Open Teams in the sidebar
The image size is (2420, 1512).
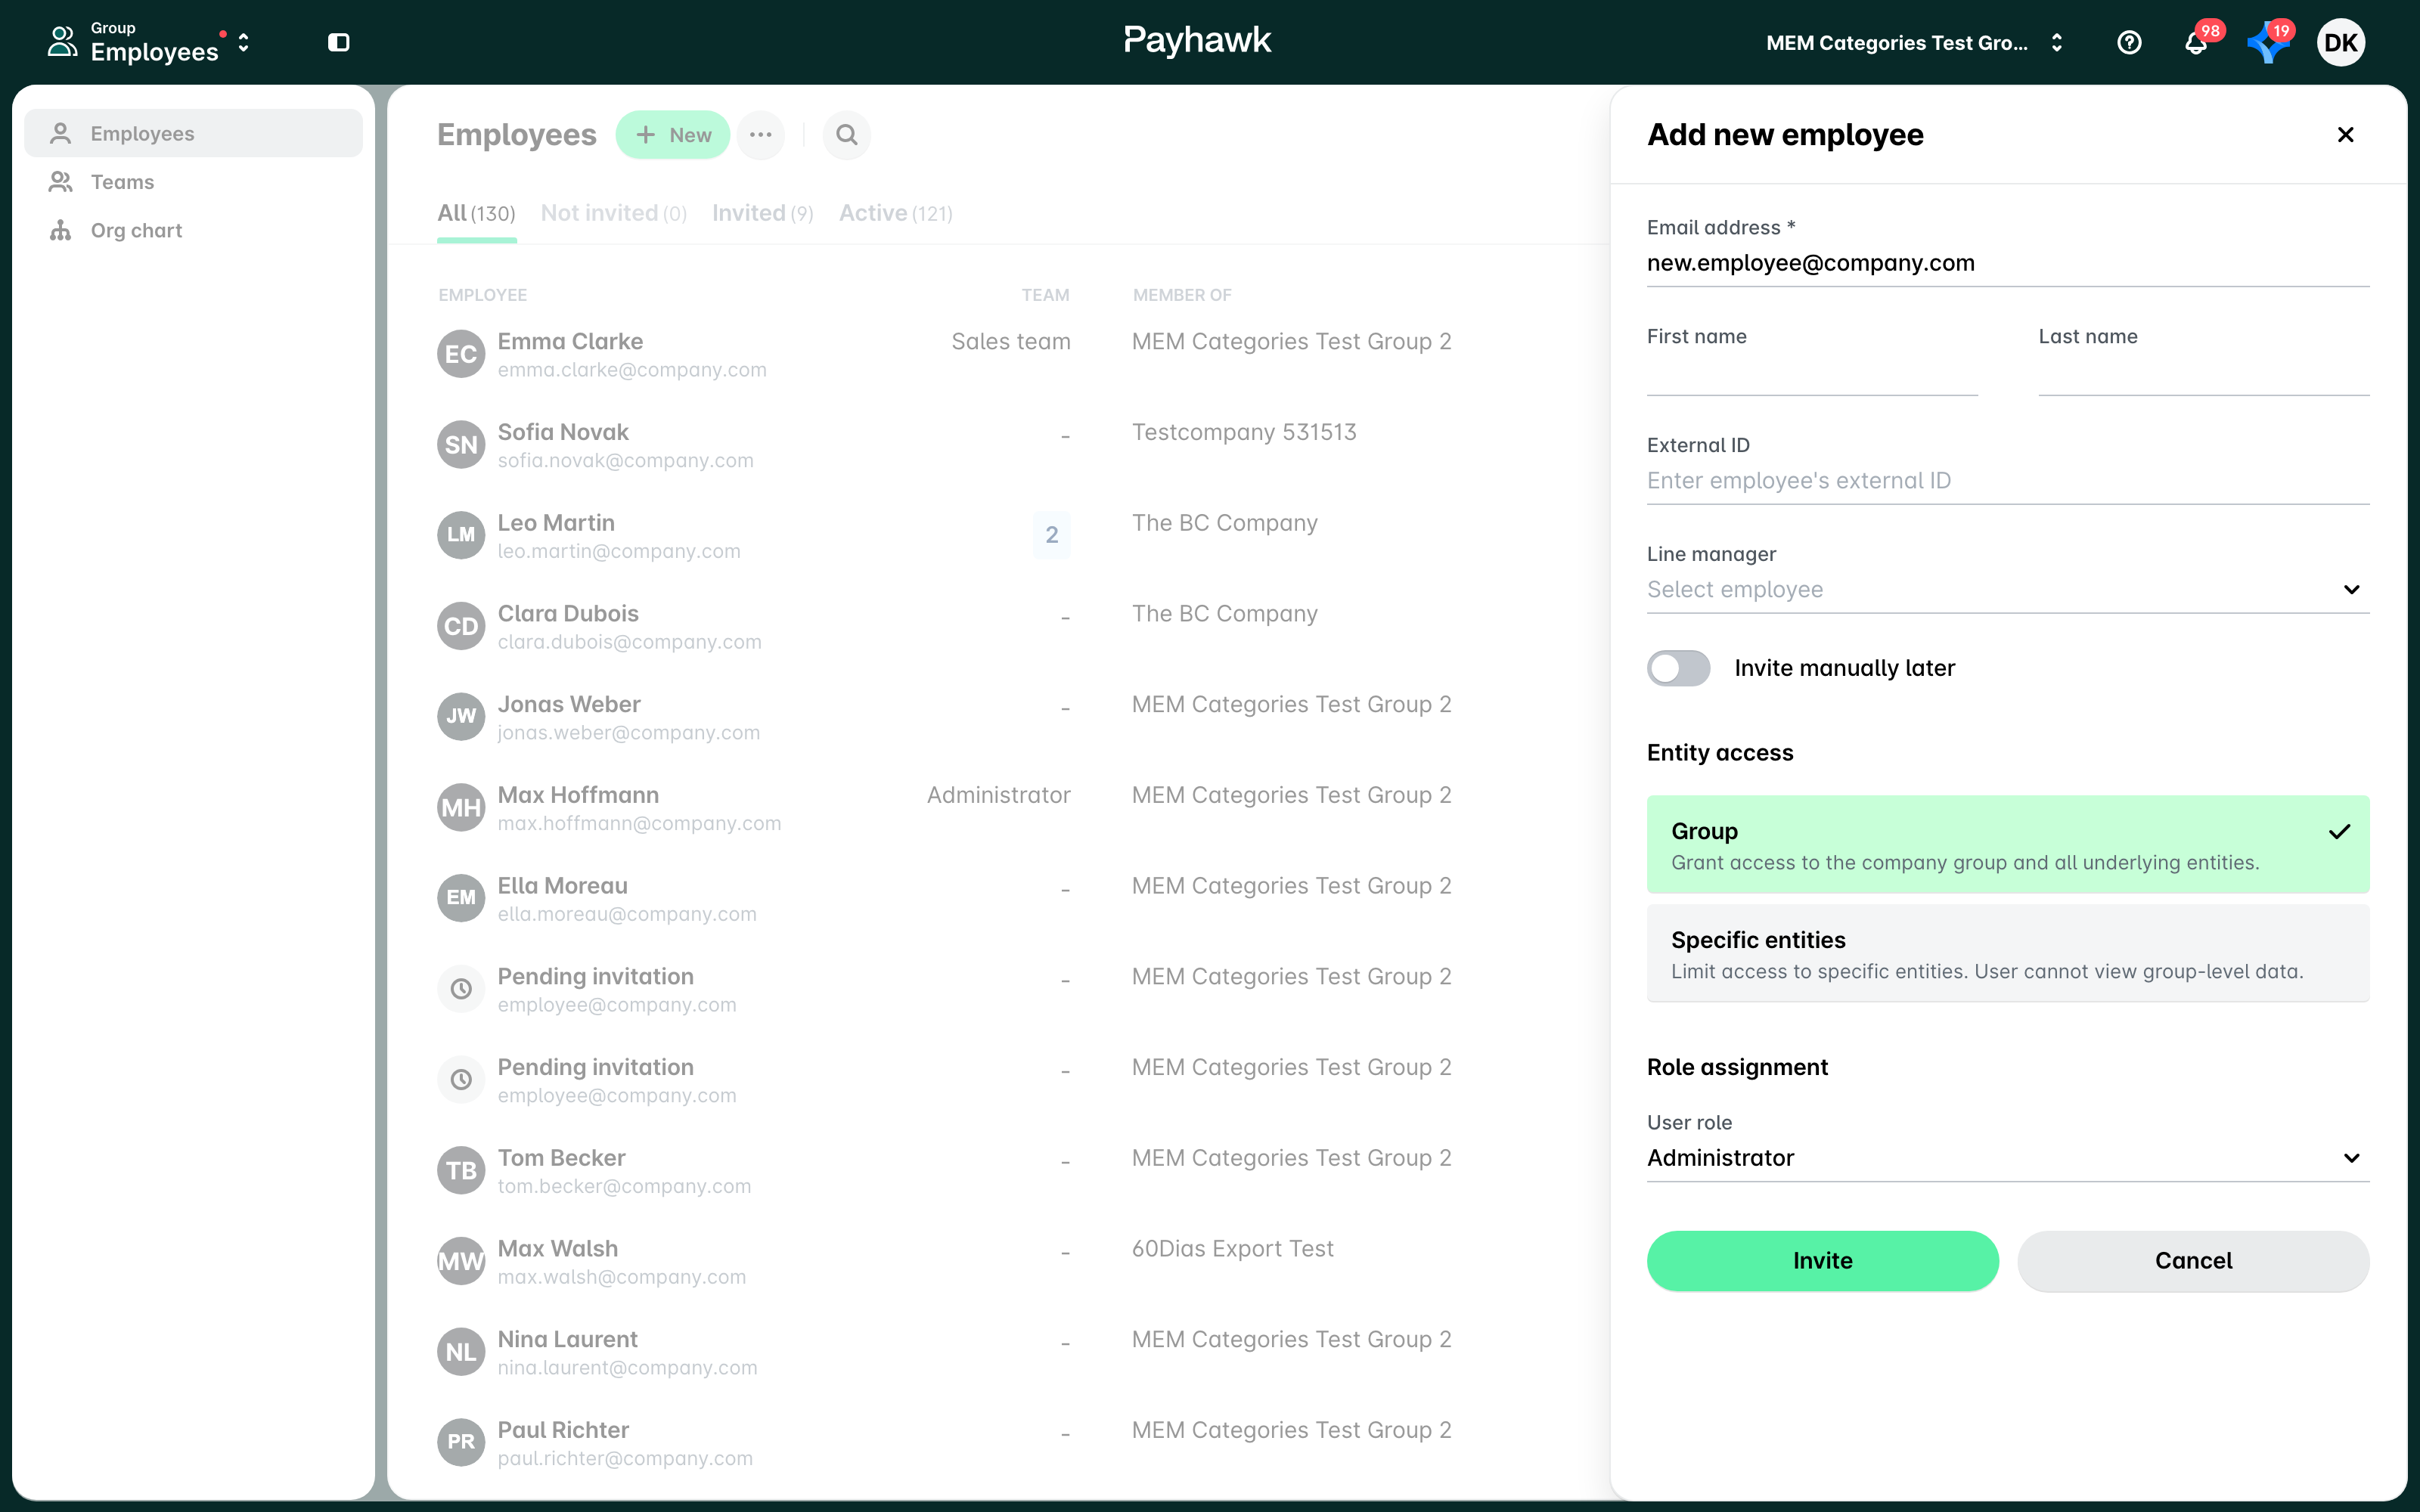pyautogui.click(x=193, y=182)
